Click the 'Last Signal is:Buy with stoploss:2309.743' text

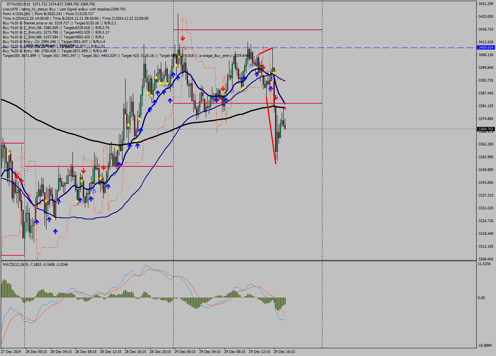pyautogui.click(x=92, y=9)
